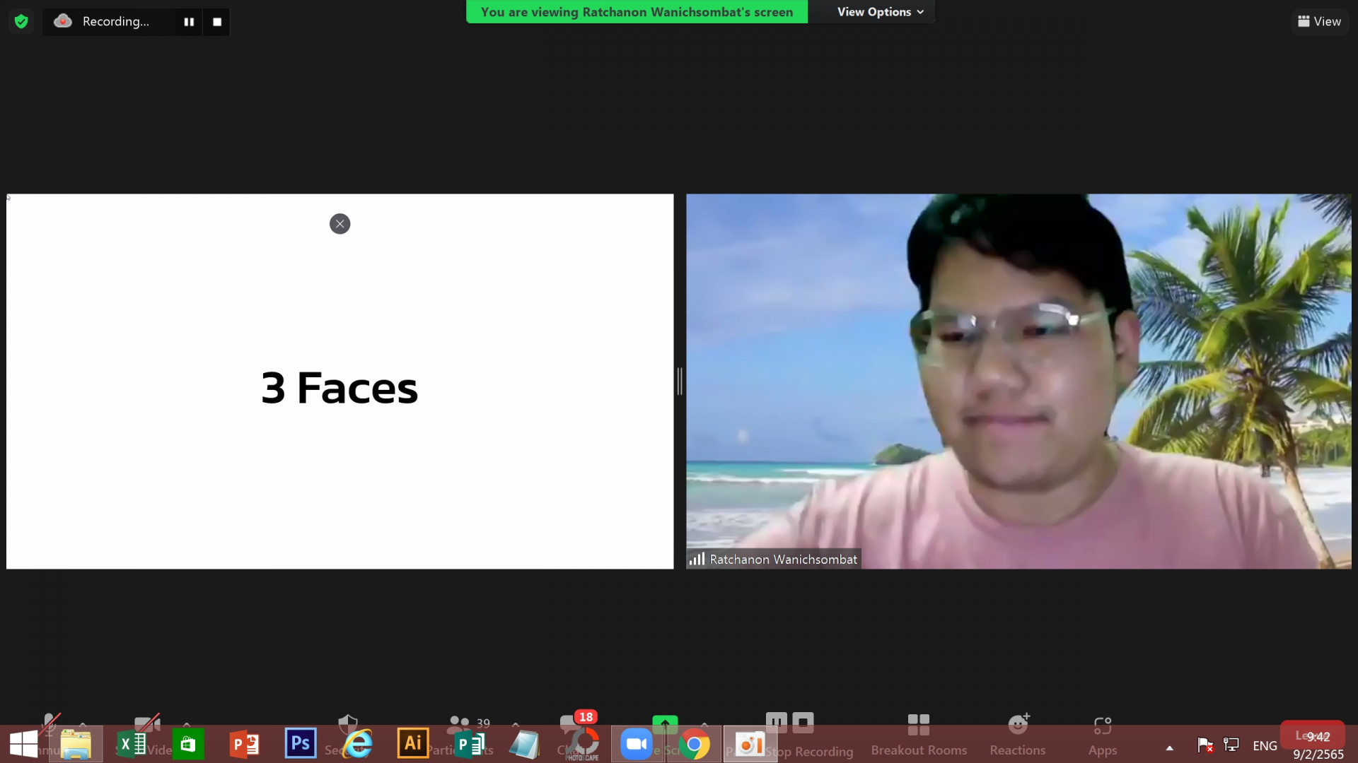
Task: Stop recording in the Zoom toolbar
Action: tap(803, 722)
